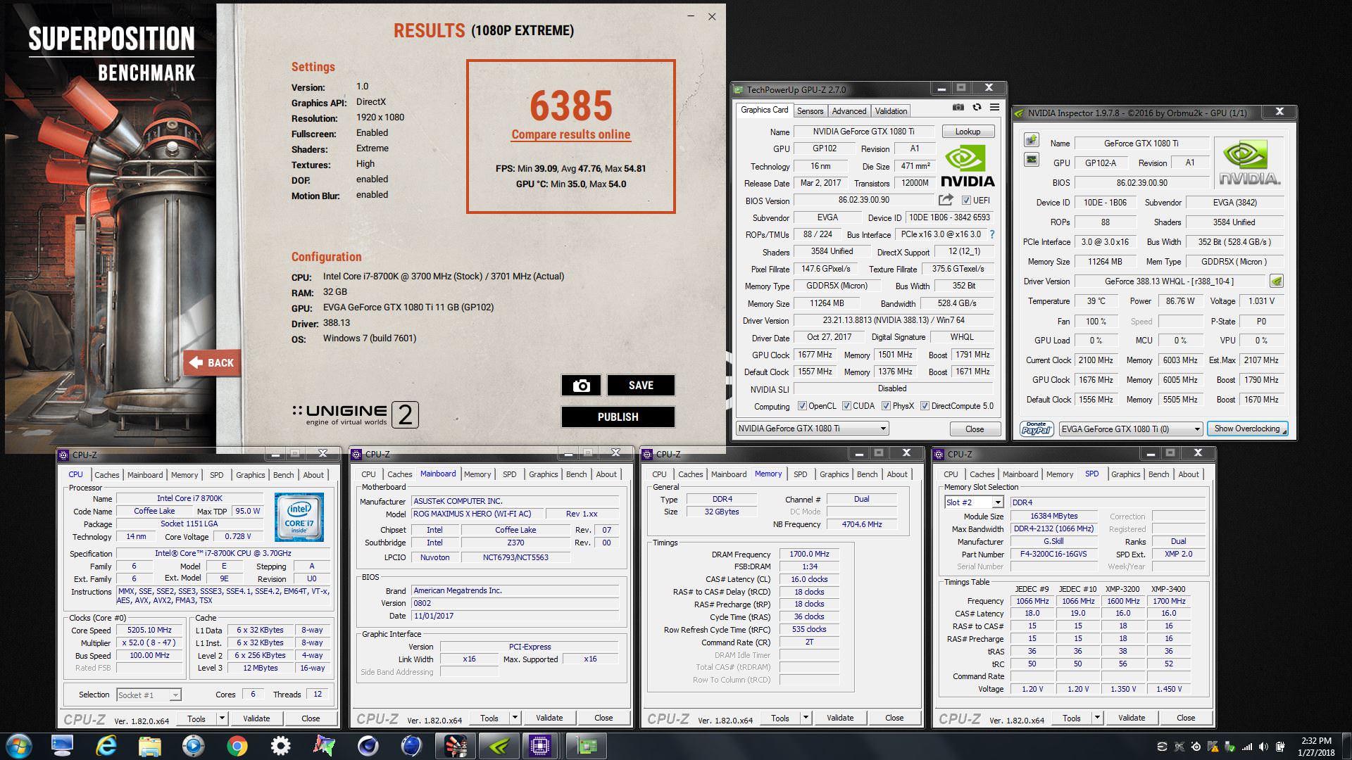
Task: Switch to the Sensors tab in GPU-Z
Action: (810, 111)
